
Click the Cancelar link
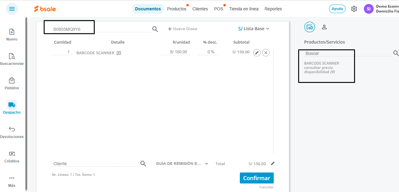click(266, 187)
